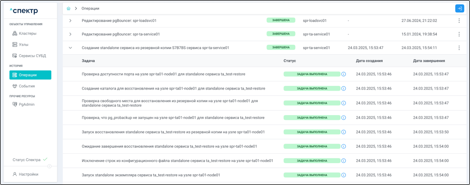Click the blue logout icon button
470x185 pixels.
[x=459, y=9]
